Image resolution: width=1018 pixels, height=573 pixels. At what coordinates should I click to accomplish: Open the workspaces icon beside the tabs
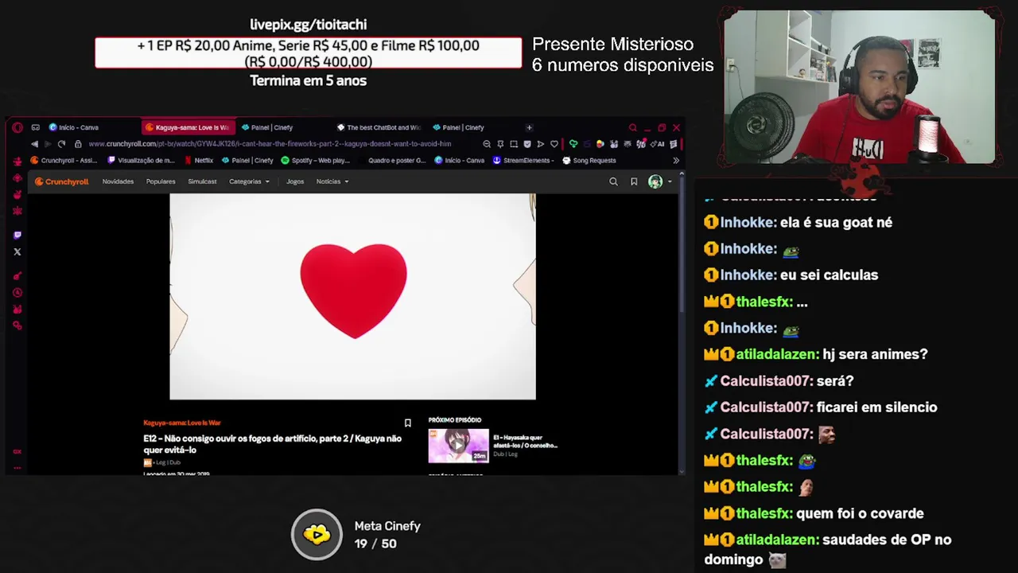tap(35, 127)
